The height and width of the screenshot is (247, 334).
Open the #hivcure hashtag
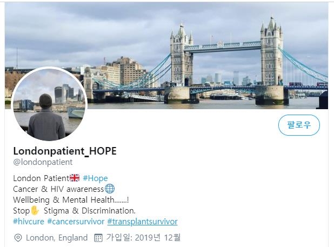tap(29, 222)
